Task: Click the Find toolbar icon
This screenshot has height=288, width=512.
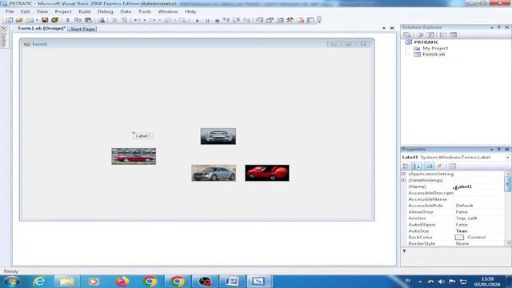Action: click(x=102, y=20)
